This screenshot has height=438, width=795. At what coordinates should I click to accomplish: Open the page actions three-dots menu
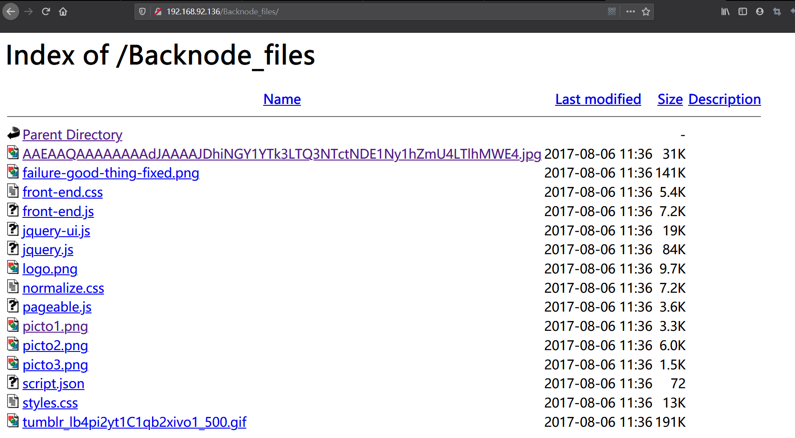630,12
